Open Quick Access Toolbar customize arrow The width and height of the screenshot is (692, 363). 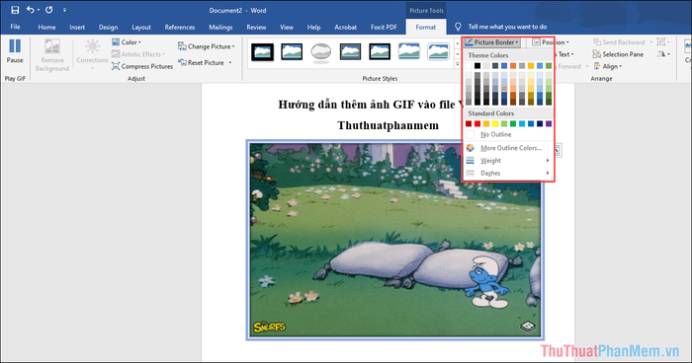[x=64, y=10]
